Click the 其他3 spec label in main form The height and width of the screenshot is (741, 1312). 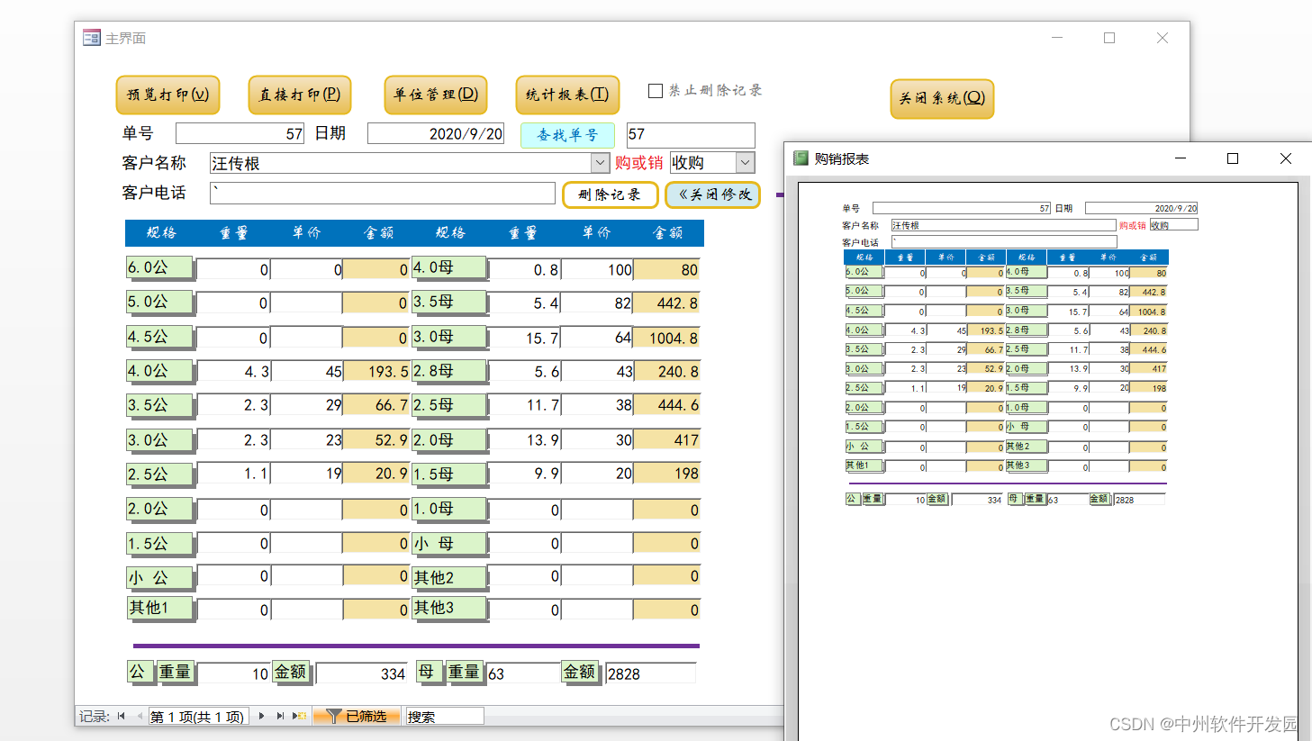click(448, 609)
